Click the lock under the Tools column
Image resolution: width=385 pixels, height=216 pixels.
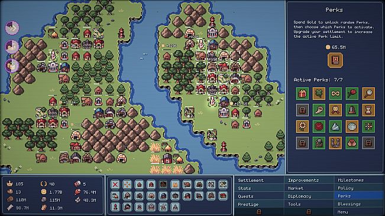309,212
